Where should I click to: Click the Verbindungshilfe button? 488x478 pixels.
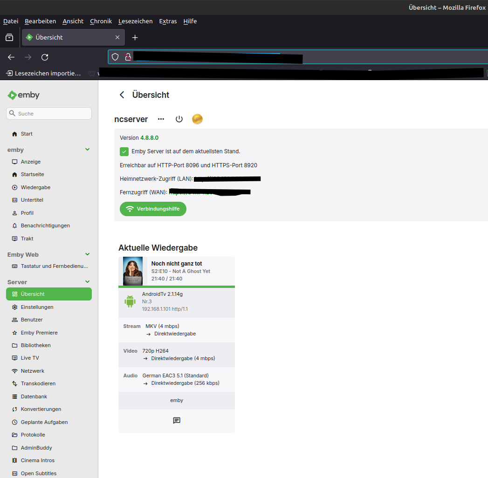point(153,209)
